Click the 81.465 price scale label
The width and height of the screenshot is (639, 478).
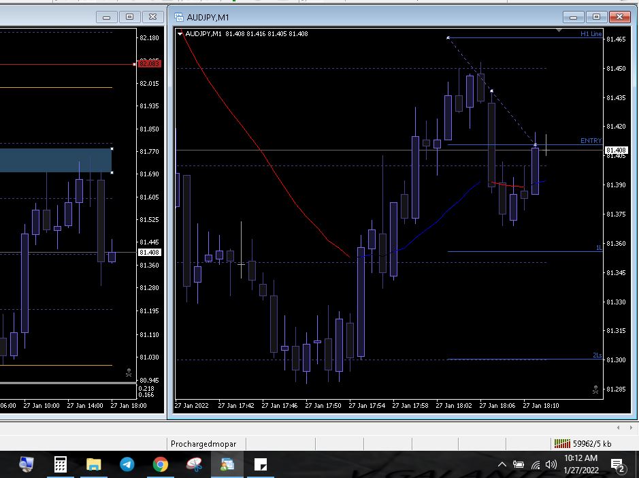click(616, 39)
